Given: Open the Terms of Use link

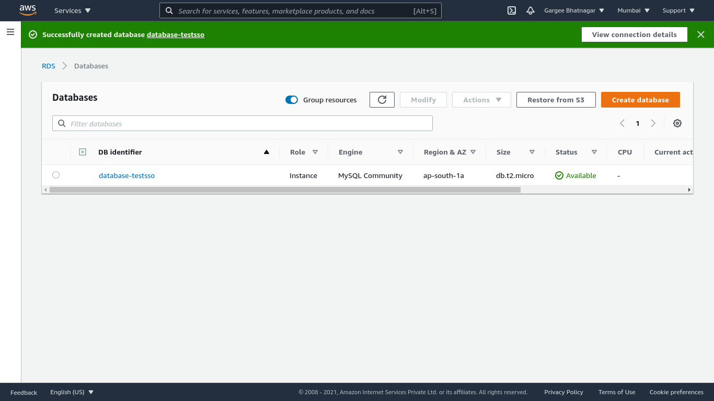Looking at the screenshot, I should point(617,392).
